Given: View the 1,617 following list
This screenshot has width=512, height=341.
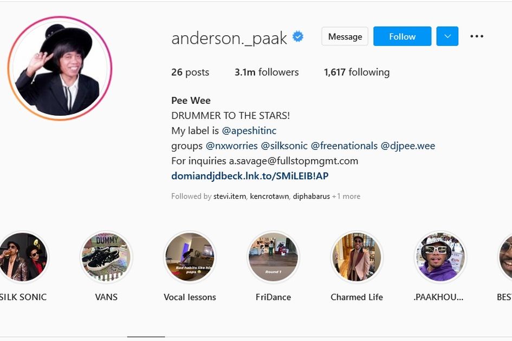Looking at the screenshot, I should [x=357, y=72].
